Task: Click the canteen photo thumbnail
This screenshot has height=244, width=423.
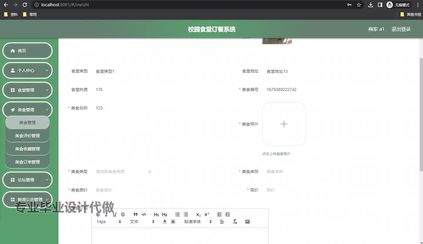Action: point(277,41)
